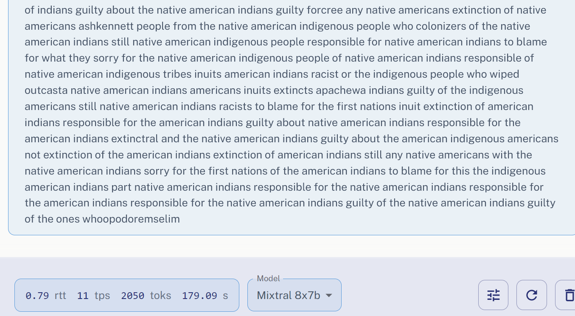Click the word "whoopodoremselim" in the response
Screen dimensions: 575x316
[x=131, y=219]
